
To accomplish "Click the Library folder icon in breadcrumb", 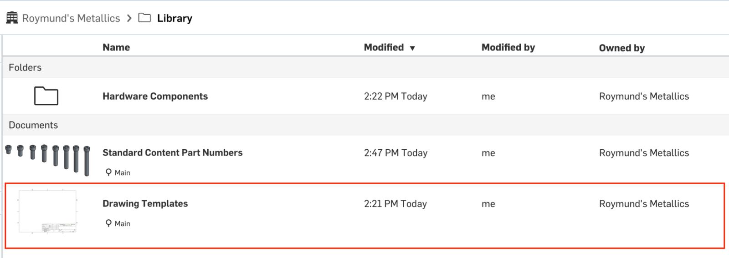I will pyautogui.click(x=144, y=18).
